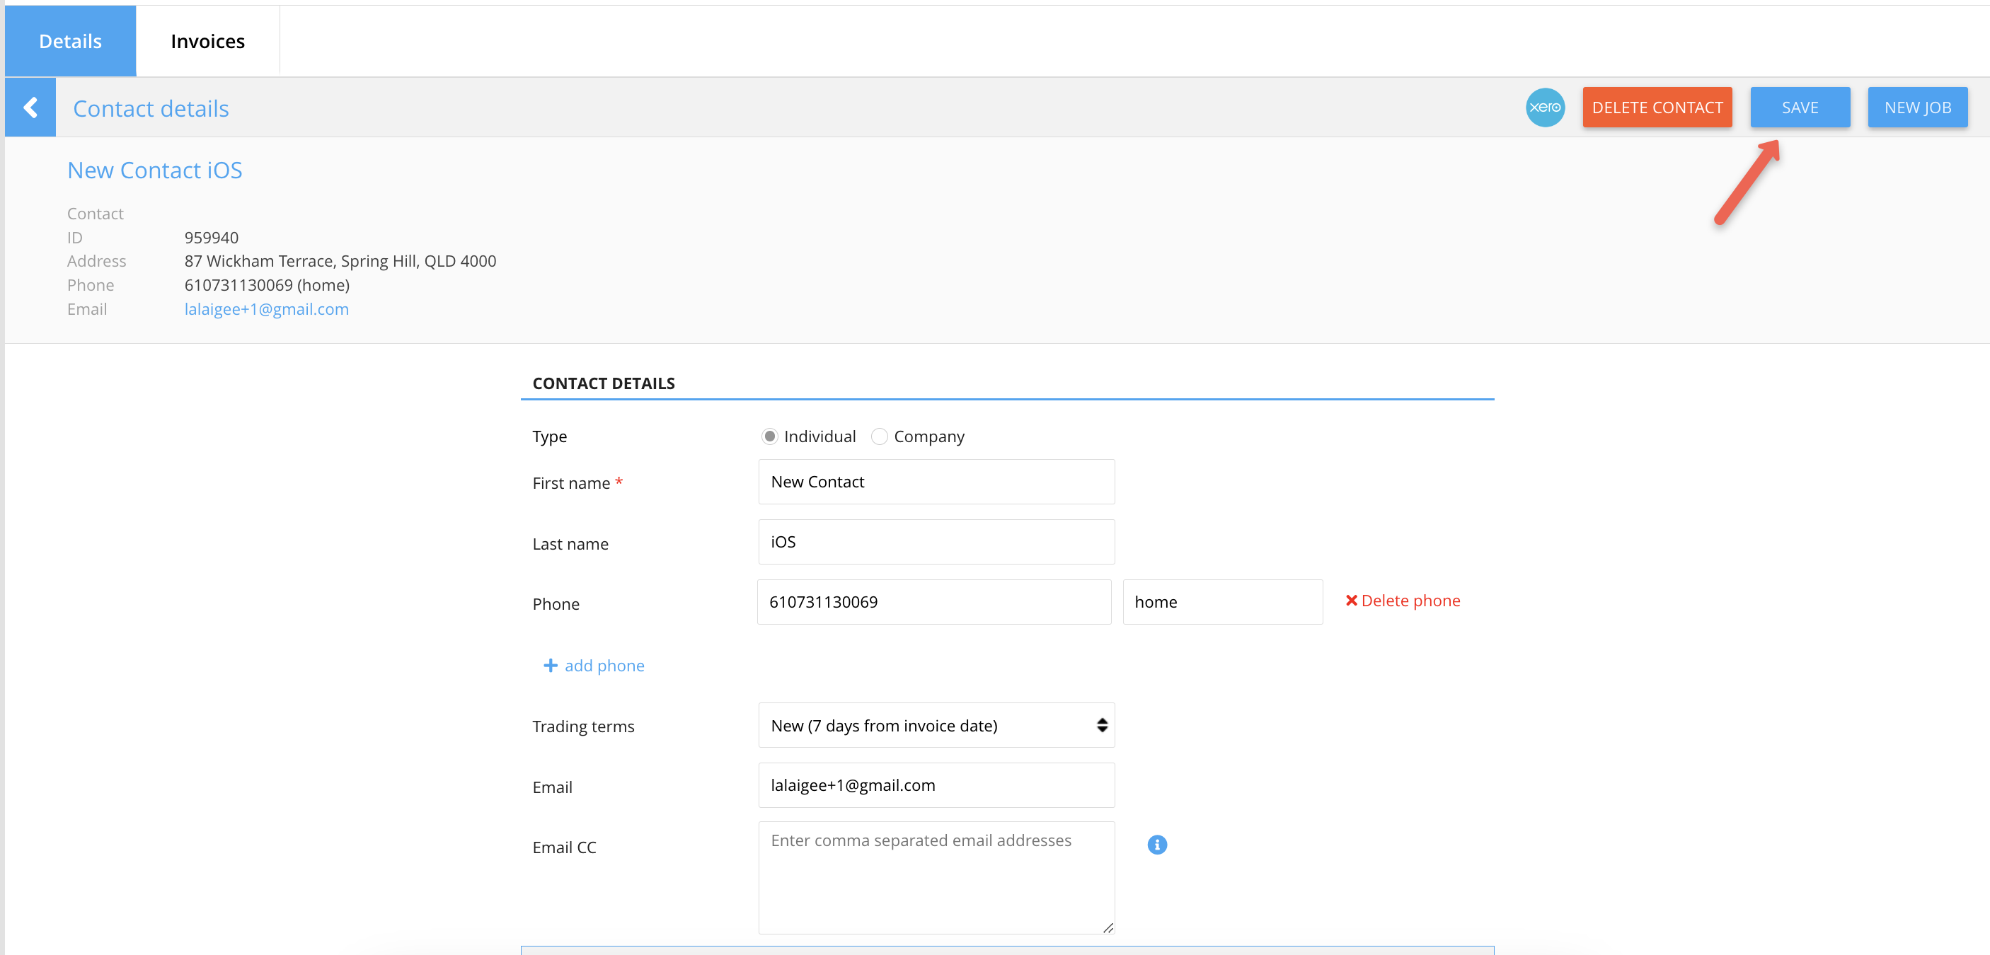Click the Email CC textarea resize handle
This screenshot has width=1990, height=955.
(x=1108, y=928)
